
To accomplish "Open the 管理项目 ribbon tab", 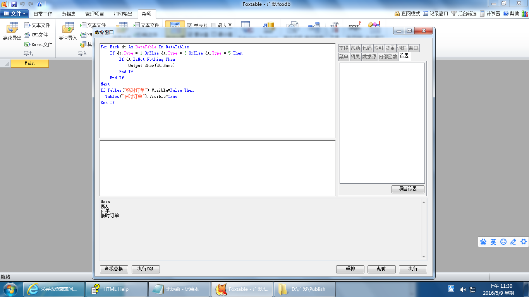I will [94, 14].
